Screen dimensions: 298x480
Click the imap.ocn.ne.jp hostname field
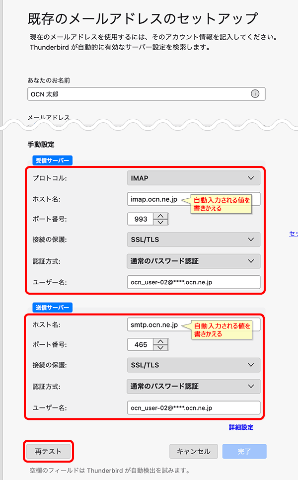click(x=153, y=199)
